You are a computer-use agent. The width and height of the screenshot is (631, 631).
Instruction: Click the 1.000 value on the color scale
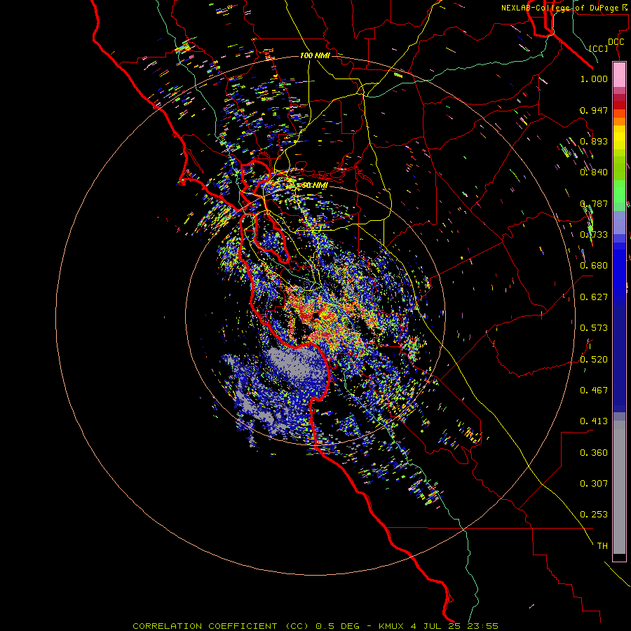594,79
